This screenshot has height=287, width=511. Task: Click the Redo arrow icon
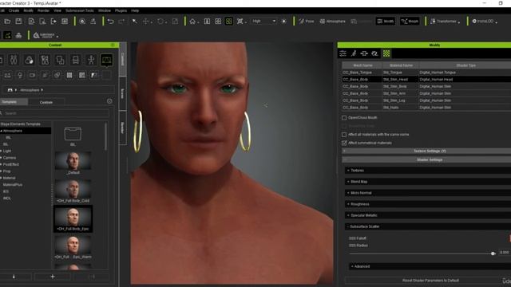pos(121,22)
